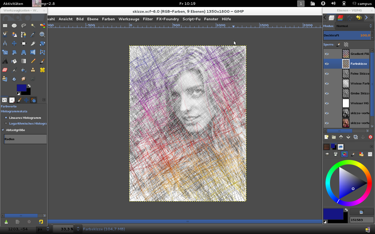Select the Heal tool bandage icon
Screen dimensions: 375x234
(42, 70)
